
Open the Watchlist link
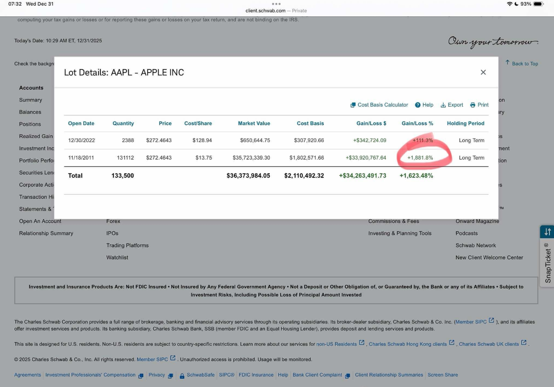(117, 258)
